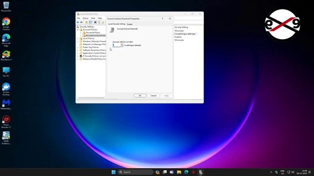The height and width of the screenshot is (176, 314).
Task: Select the Google Chrome desktop shortcut
Action: point(6,24)
